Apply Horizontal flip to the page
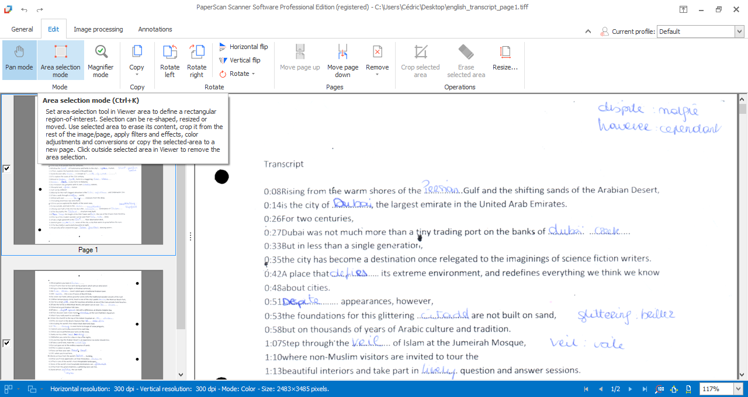This screenshot has width=748, height=397. 243,47
